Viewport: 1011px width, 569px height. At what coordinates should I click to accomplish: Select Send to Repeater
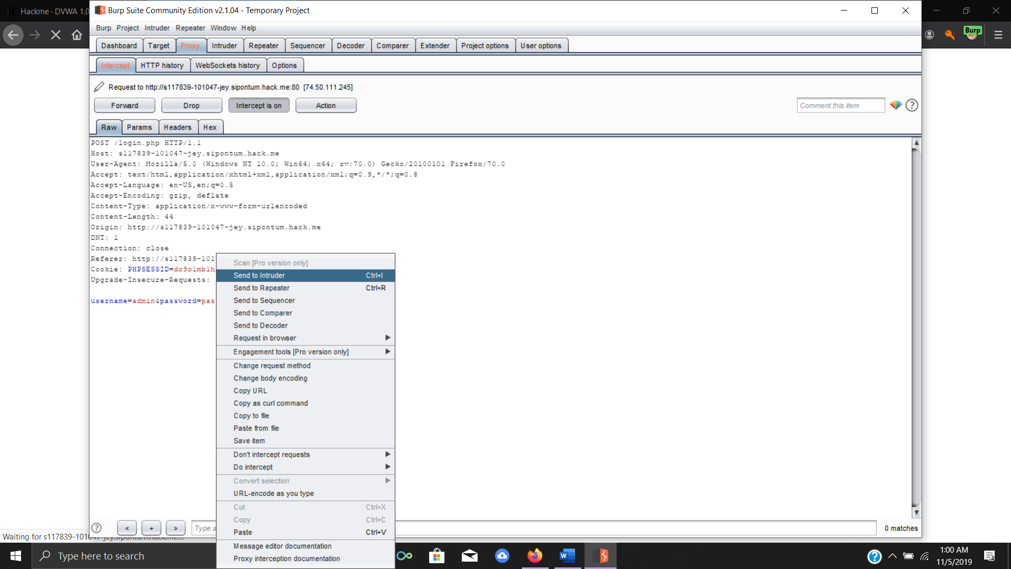click(305, 288)
